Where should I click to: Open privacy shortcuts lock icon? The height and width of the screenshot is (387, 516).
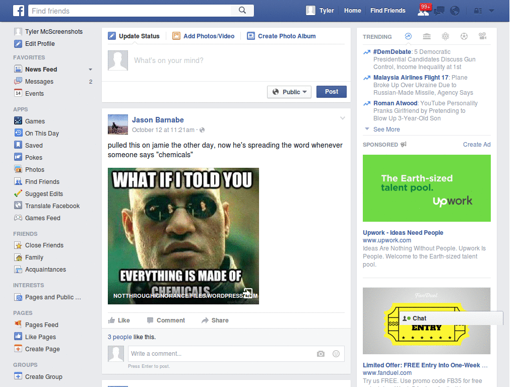(x=478, y=11)
